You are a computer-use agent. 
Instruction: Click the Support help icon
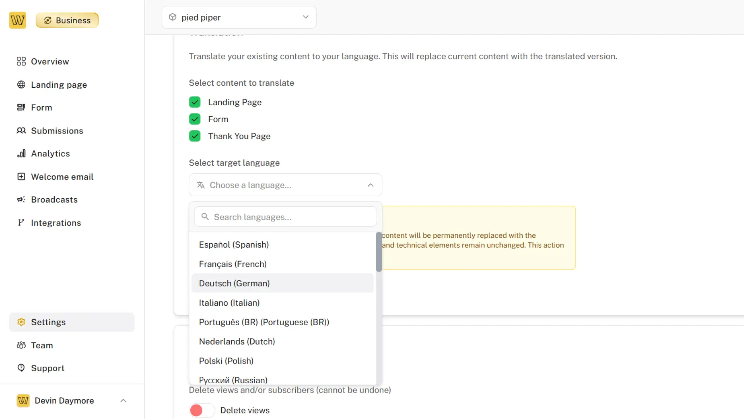[x=21, y=368]
